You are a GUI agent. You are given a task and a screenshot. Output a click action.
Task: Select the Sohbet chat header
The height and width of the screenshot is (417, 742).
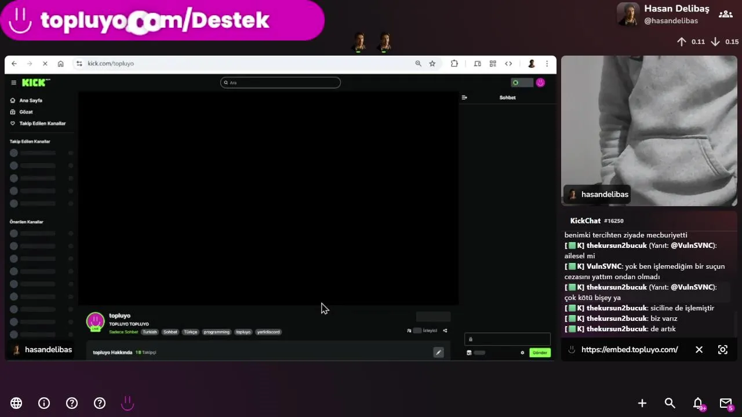click(507, 97)
